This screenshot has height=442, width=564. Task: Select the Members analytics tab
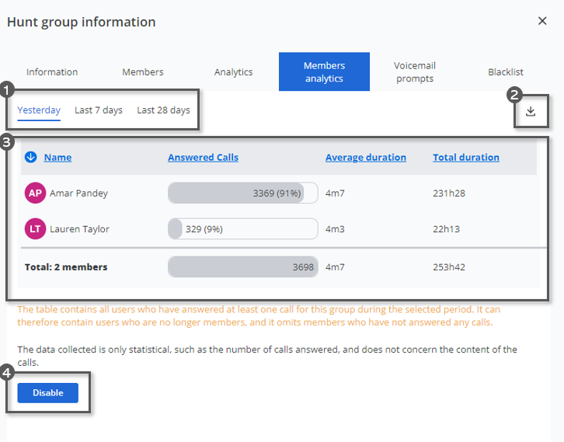pyautogui.click(x=324, y=72)
